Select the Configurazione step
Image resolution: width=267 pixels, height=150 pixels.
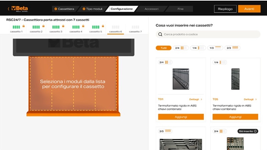(x=121, y=9)
